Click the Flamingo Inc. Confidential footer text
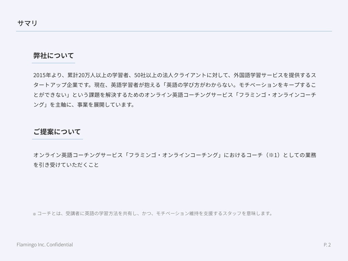Viewport: 348px width, 261px height. coord(45,245)
